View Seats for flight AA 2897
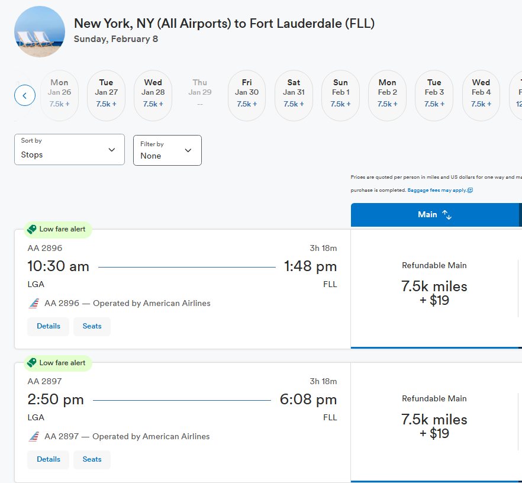This screenshot has height=483, width=522. click(x=92, y=459)
